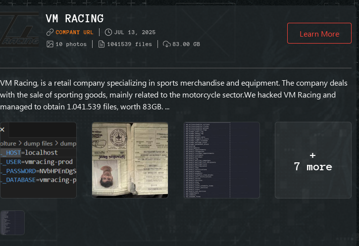Click the '83.00 GB' size text
The height and width of the screenshot is (246, 359).
[186, 44]
